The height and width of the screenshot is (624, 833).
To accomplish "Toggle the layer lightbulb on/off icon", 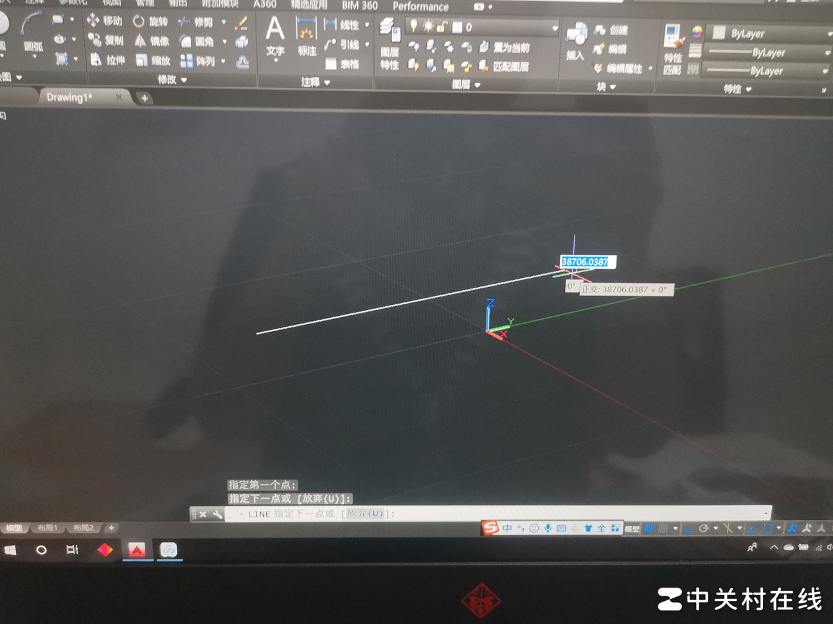I will point(414,26).
